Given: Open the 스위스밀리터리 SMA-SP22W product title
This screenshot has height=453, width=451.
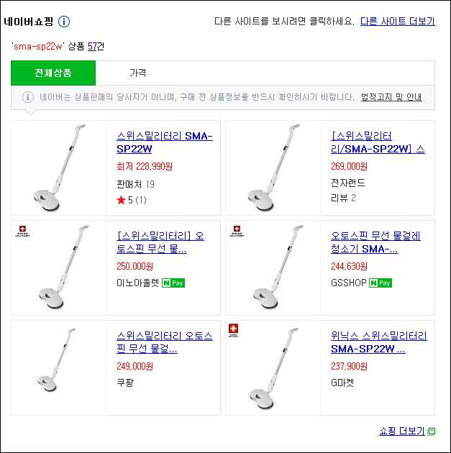Looking at the screenshot, I should (x=165, y=142).
